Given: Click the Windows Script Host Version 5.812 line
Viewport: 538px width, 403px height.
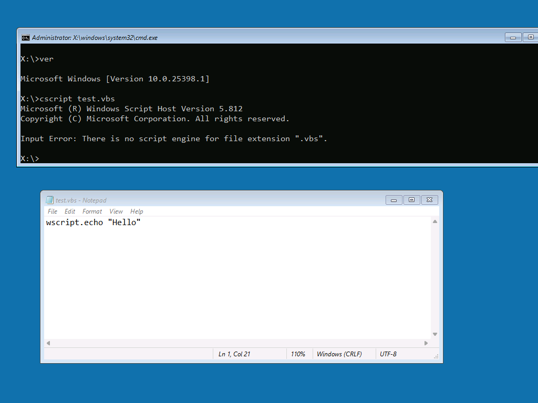Looking at the screenshot, I should point(131,109).
